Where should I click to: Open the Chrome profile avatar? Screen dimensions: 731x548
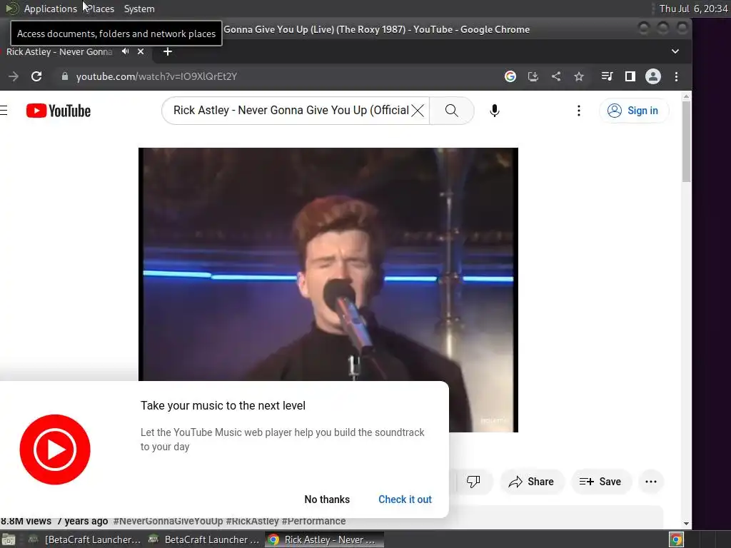[652, 76]
